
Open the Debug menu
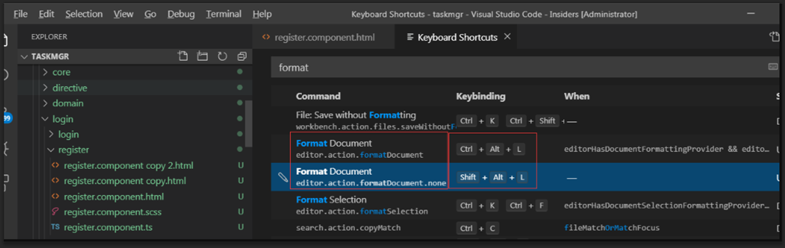[181, 14]
